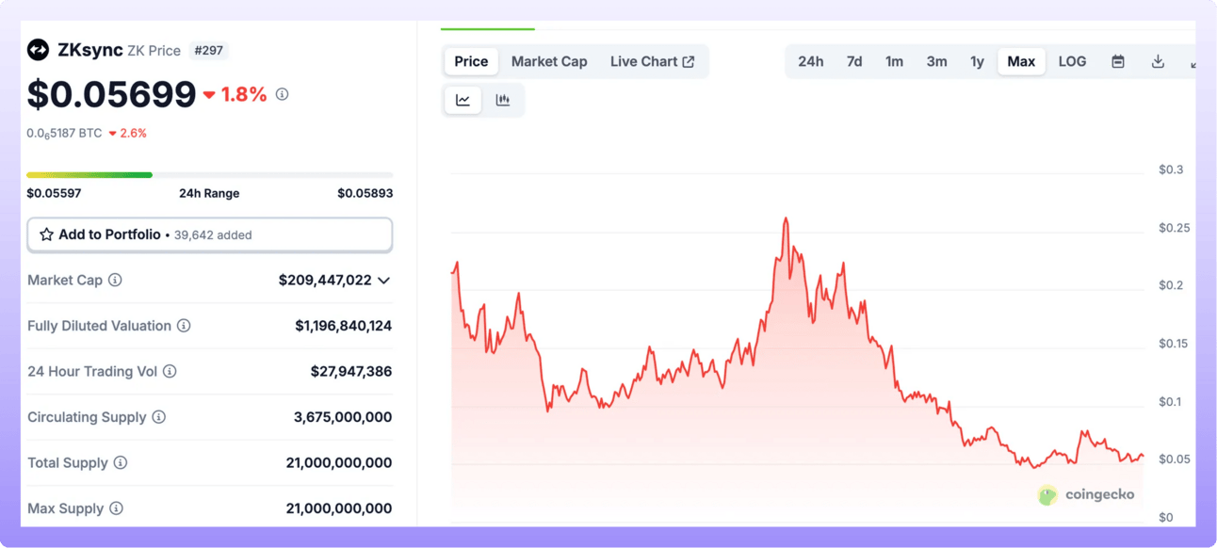
Task: Open the Live Chart tab
Action: (652, 61)
